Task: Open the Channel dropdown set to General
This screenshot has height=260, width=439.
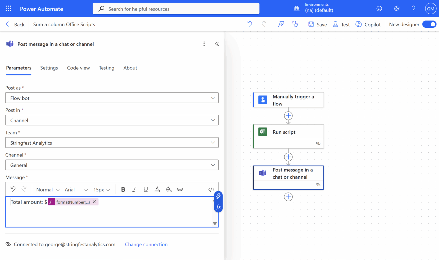Action: (x=112, y=165)
